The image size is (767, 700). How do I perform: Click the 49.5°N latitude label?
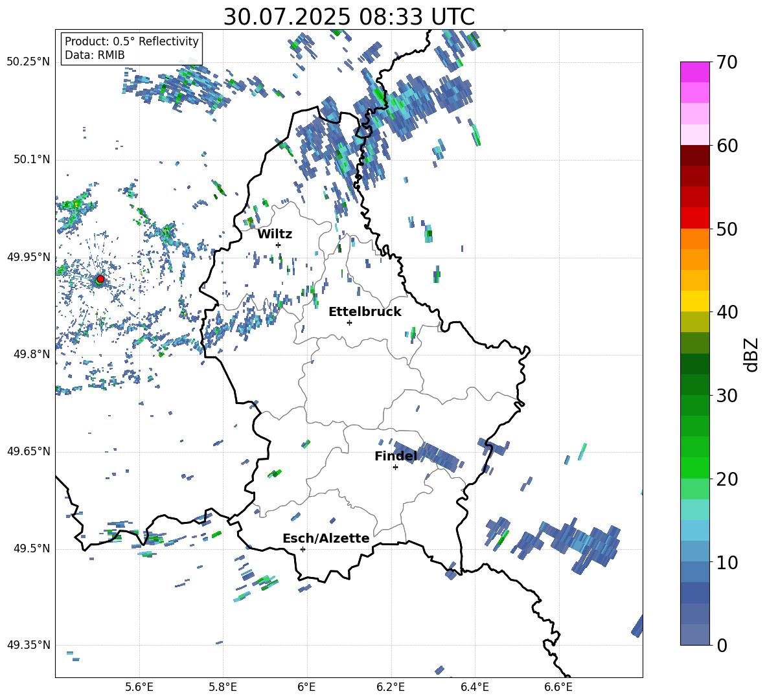[x=31, y=548]
